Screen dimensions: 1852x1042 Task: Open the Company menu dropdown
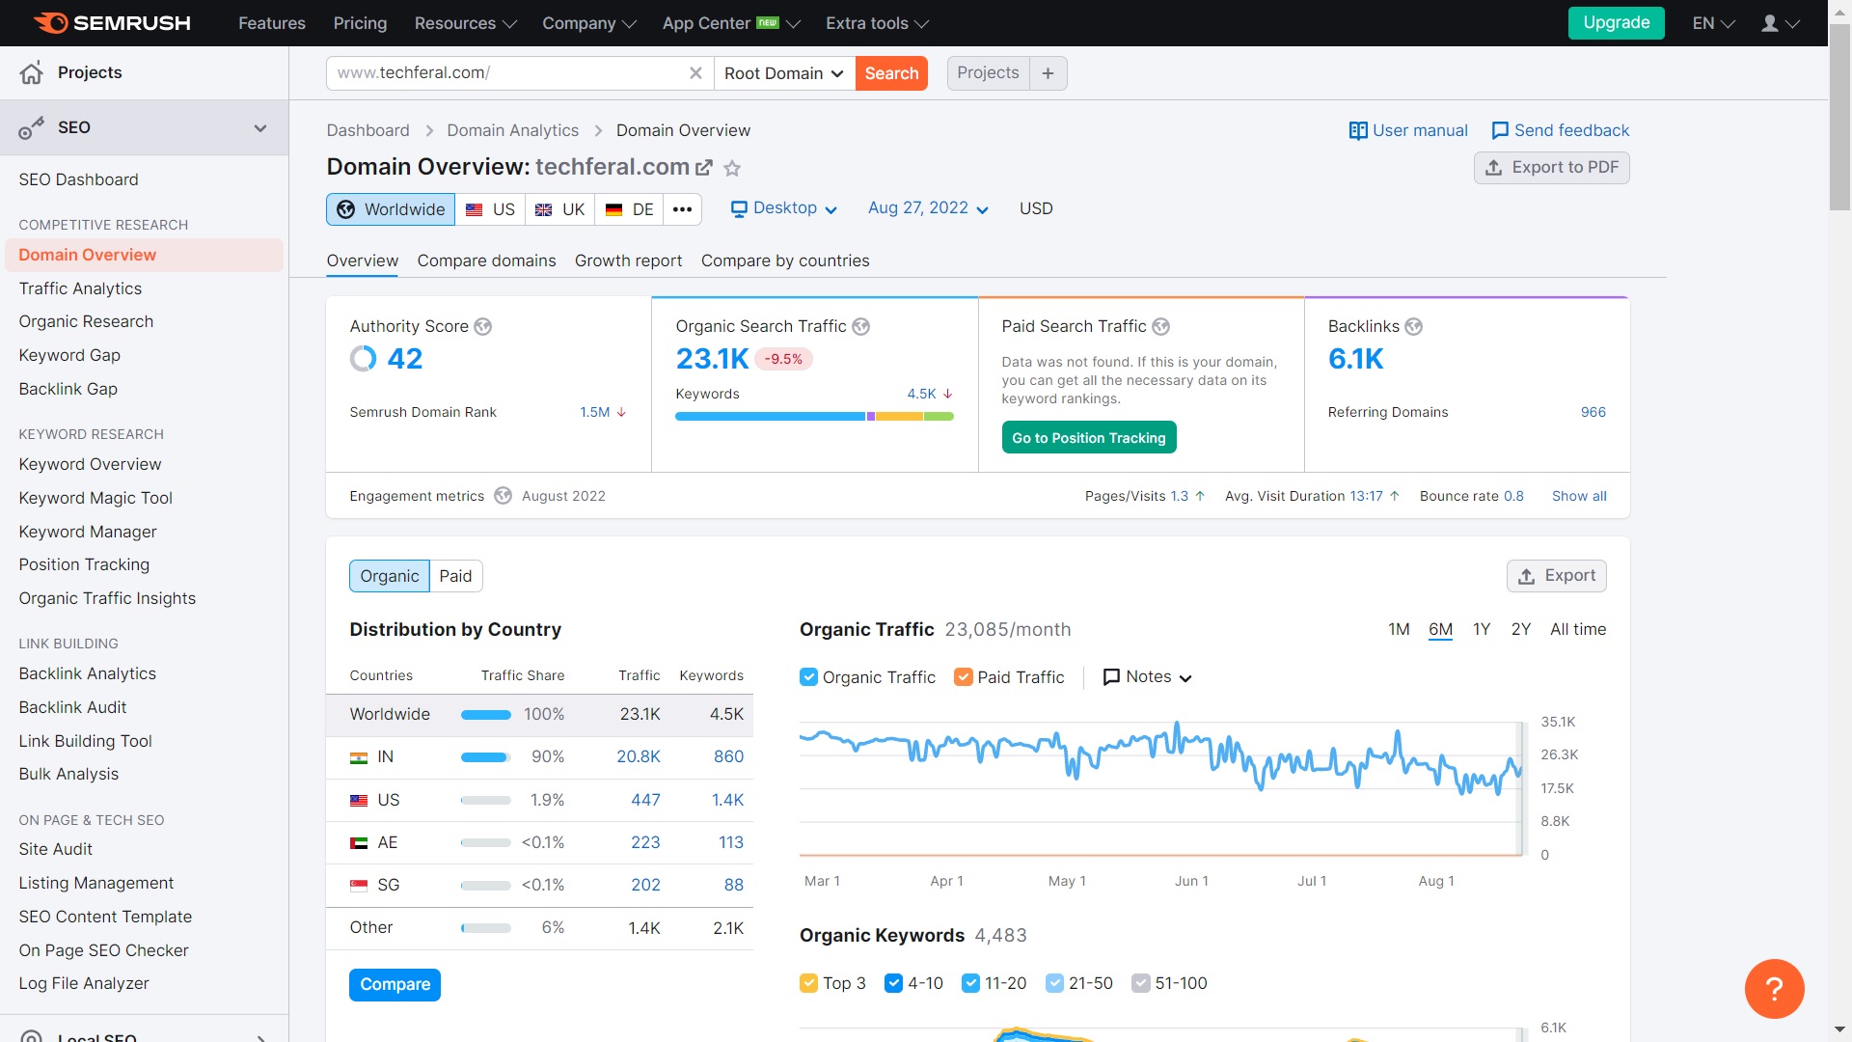[588, 23]
